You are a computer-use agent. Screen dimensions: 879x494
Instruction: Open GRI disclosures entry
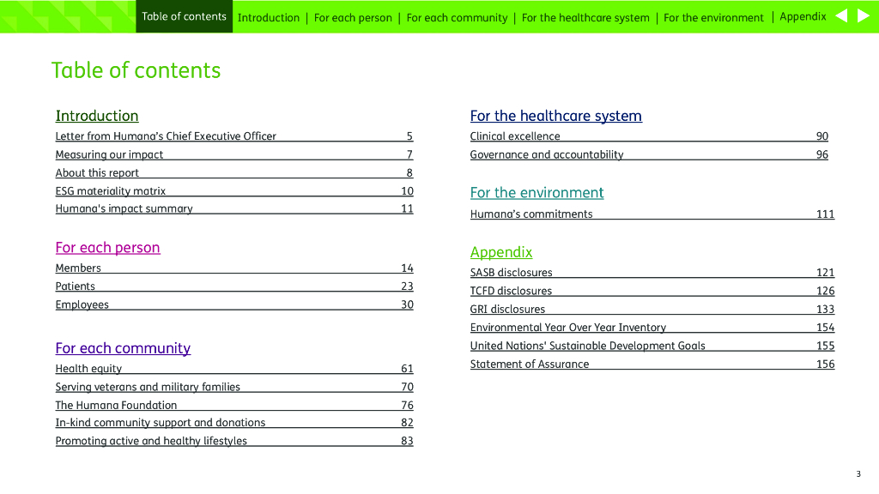tap(652, 309)
